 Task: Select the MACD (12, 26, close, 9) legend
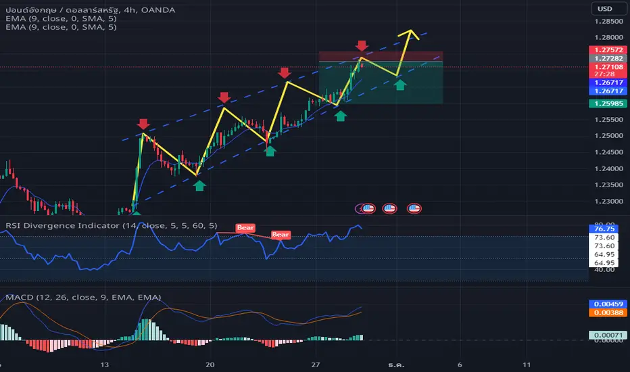coord(83,297)
